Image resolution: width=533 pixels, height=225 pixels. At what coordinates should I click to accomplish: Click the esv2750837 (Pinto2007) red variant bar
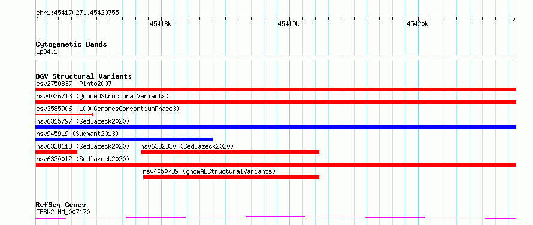click(x=275, y=90)
